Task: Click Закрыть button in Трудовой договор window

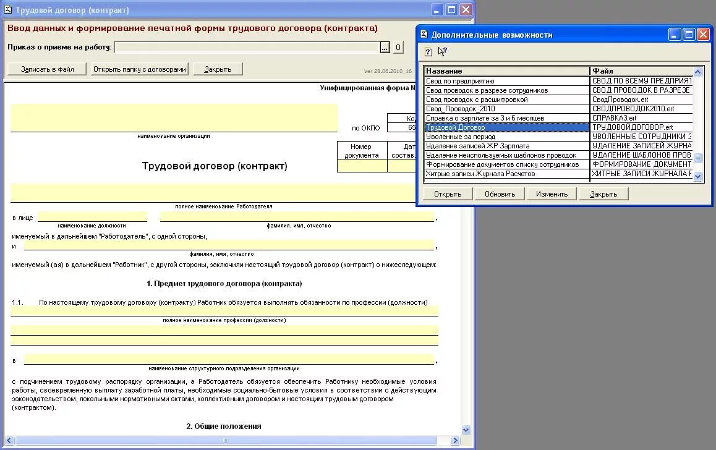Action: 218,69
